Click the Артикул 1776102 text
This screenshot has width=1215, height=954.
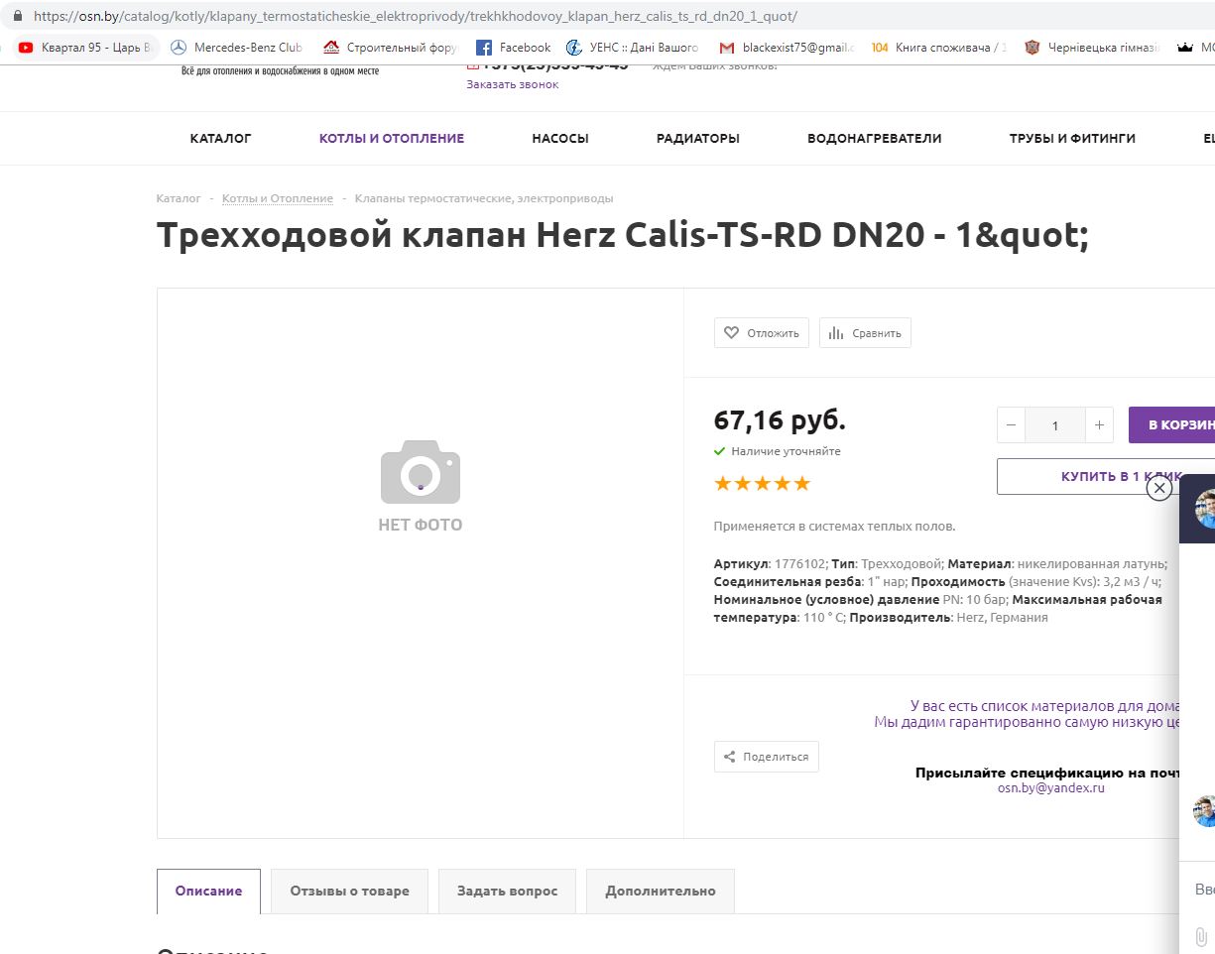[x=771, y=563]
